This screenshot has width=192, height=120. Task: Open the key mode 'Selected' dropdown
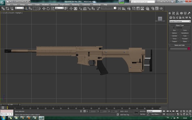click(x=154, y=111)
